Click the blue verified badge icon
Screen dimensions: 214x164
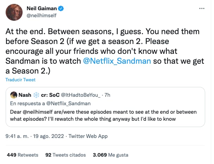(62, 8)
